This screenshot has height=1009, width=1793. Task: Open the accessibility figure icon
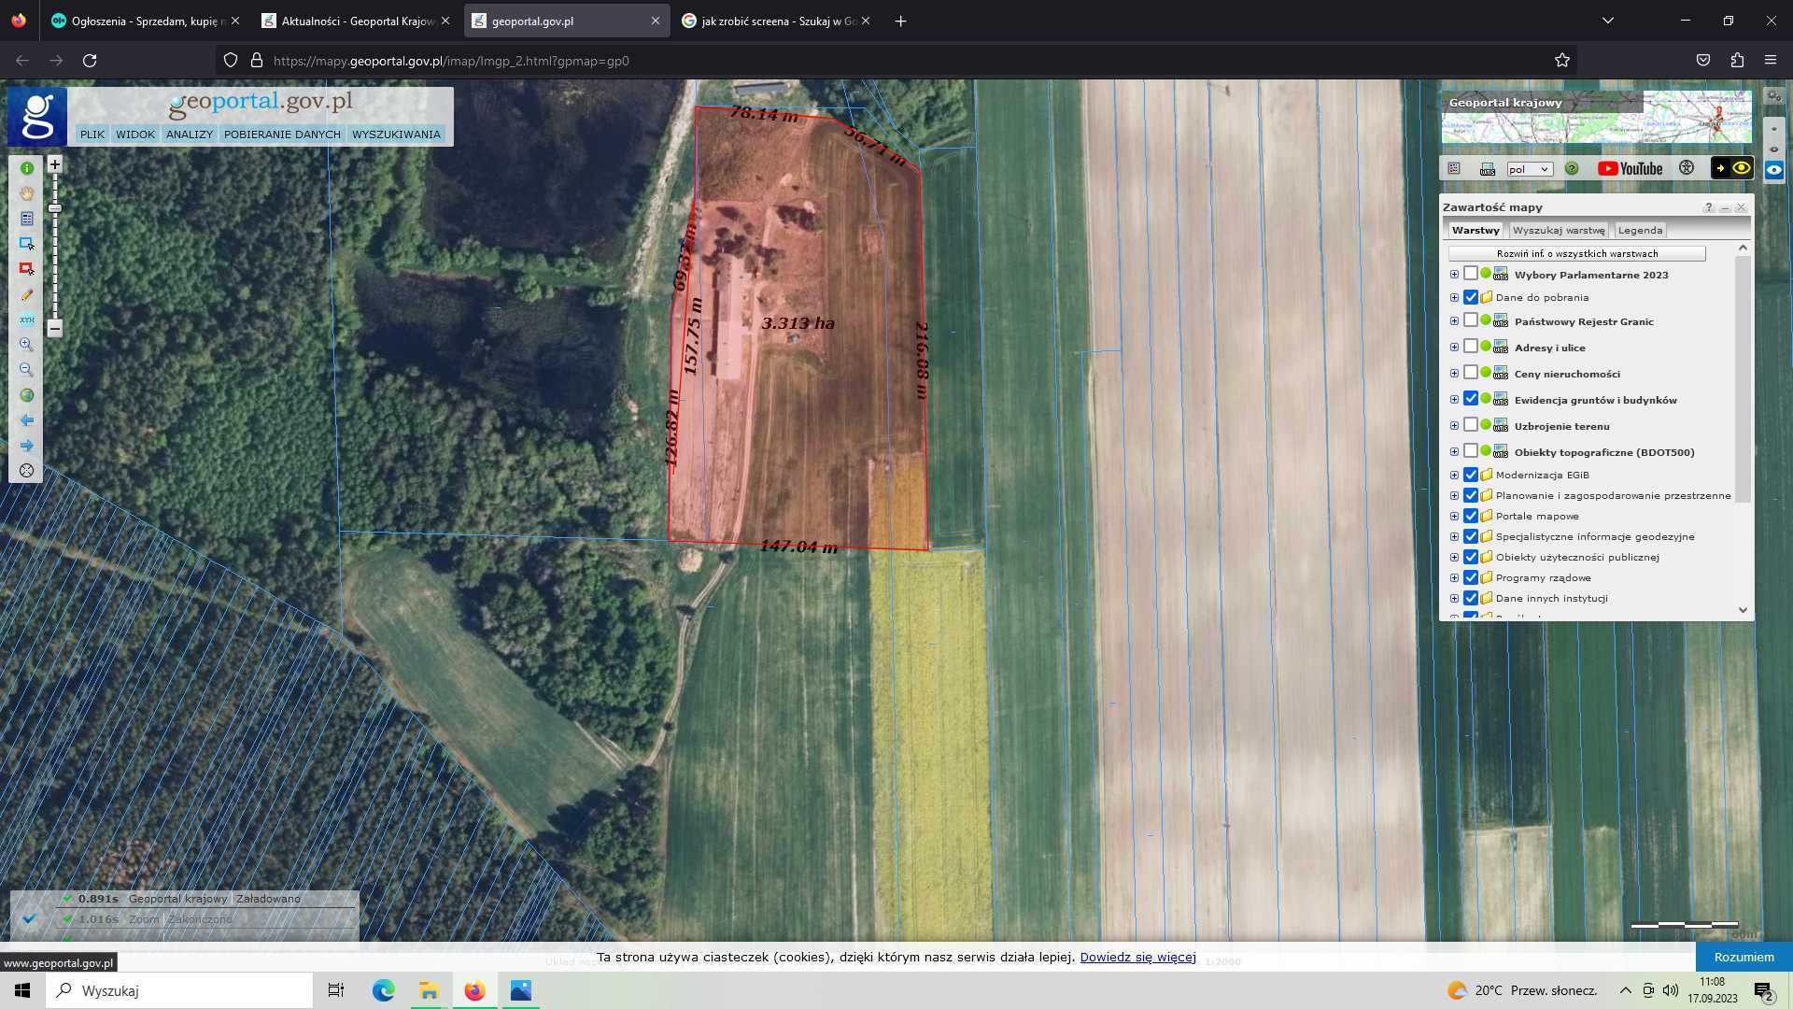click(x=1687, y=168)
